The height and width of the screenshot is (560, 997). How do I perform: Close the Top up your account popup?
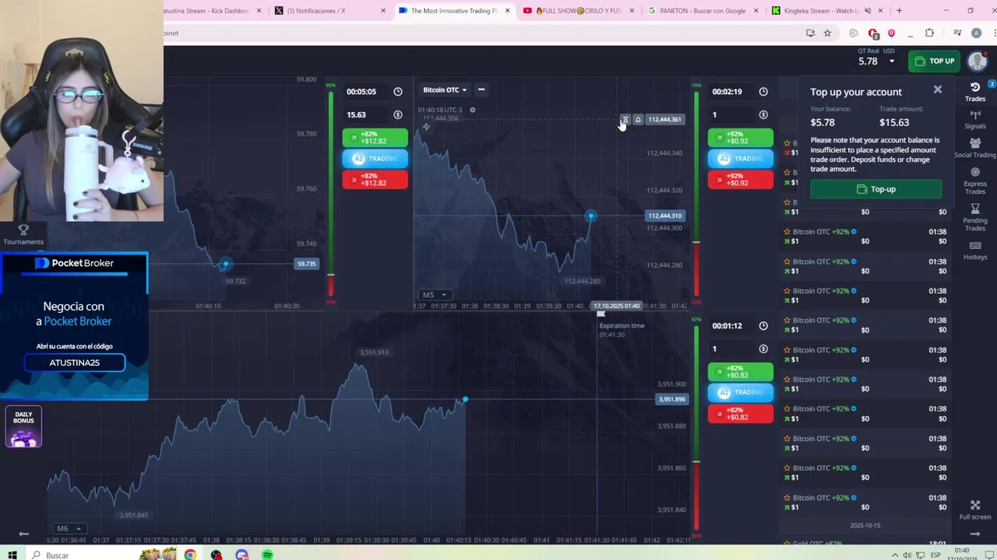tap(938, 90)
